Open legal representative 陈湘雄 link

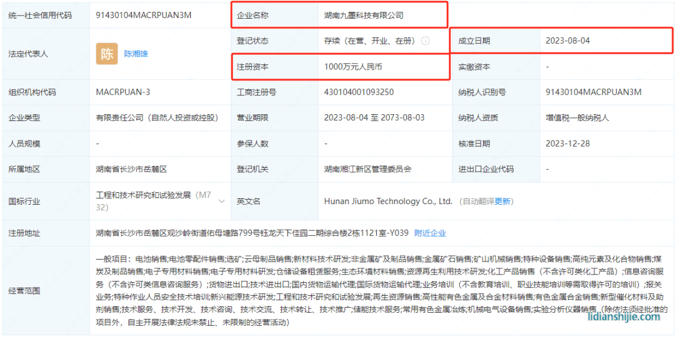136,54
